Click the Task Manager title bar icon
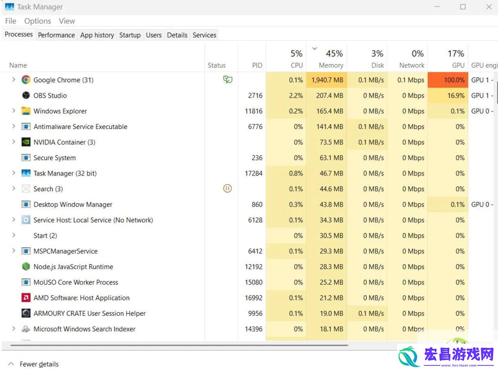Image resolution: width=498 pixels, height=370 pixels. point(9,7)
